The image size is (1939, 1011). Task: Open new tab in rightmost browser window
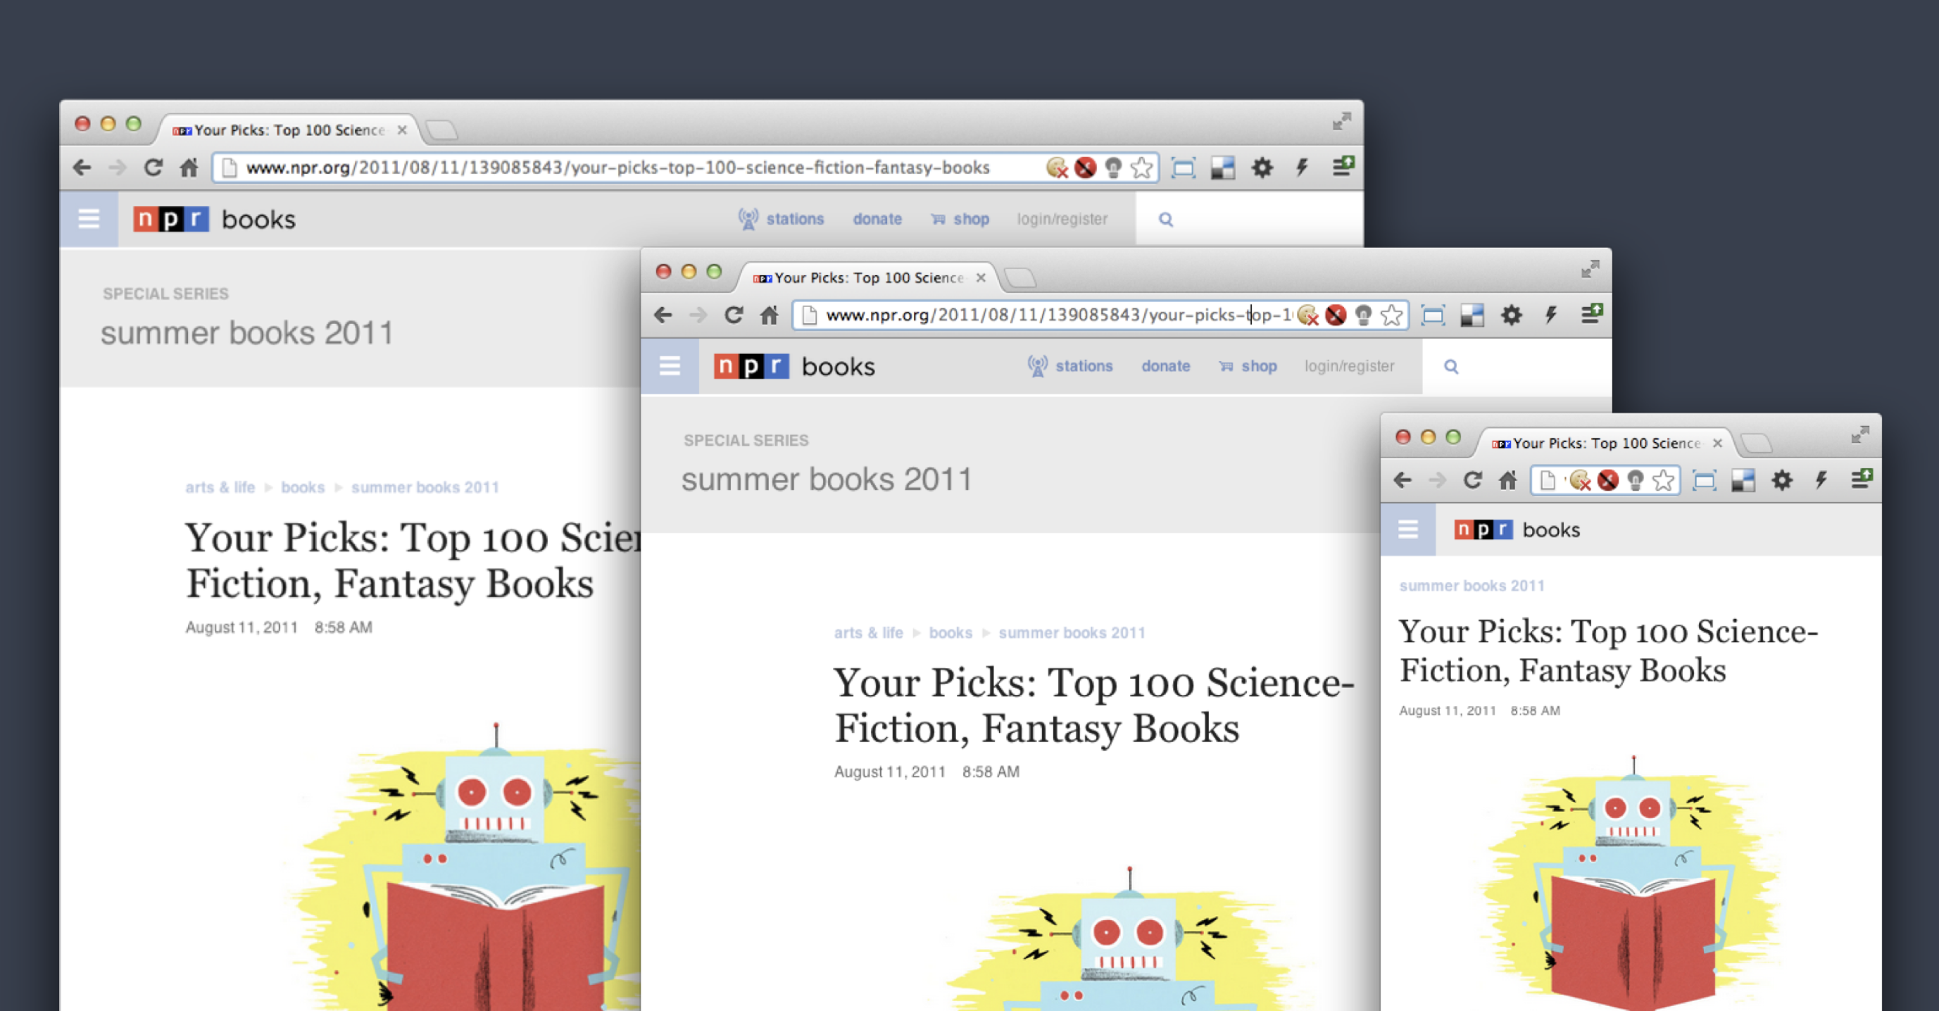1757,444
